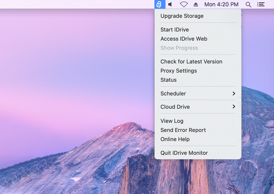Viewport: 274px width, 194px height.
Task: Click the Scheduler submenu chevron arrow
Action: (234, 93)
